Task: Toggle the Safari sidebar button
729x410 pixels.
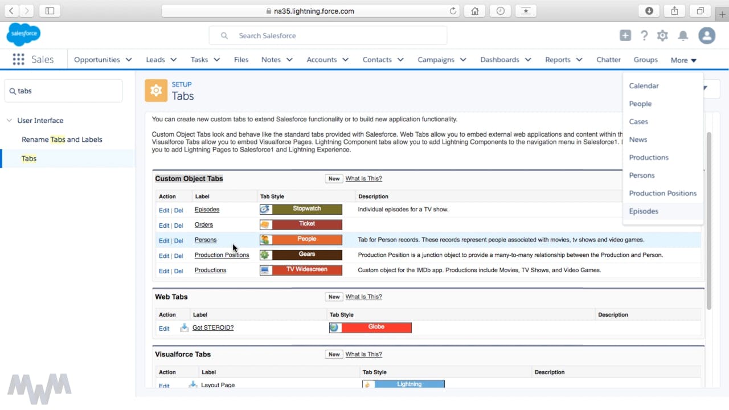Action: tap(50, 11)
